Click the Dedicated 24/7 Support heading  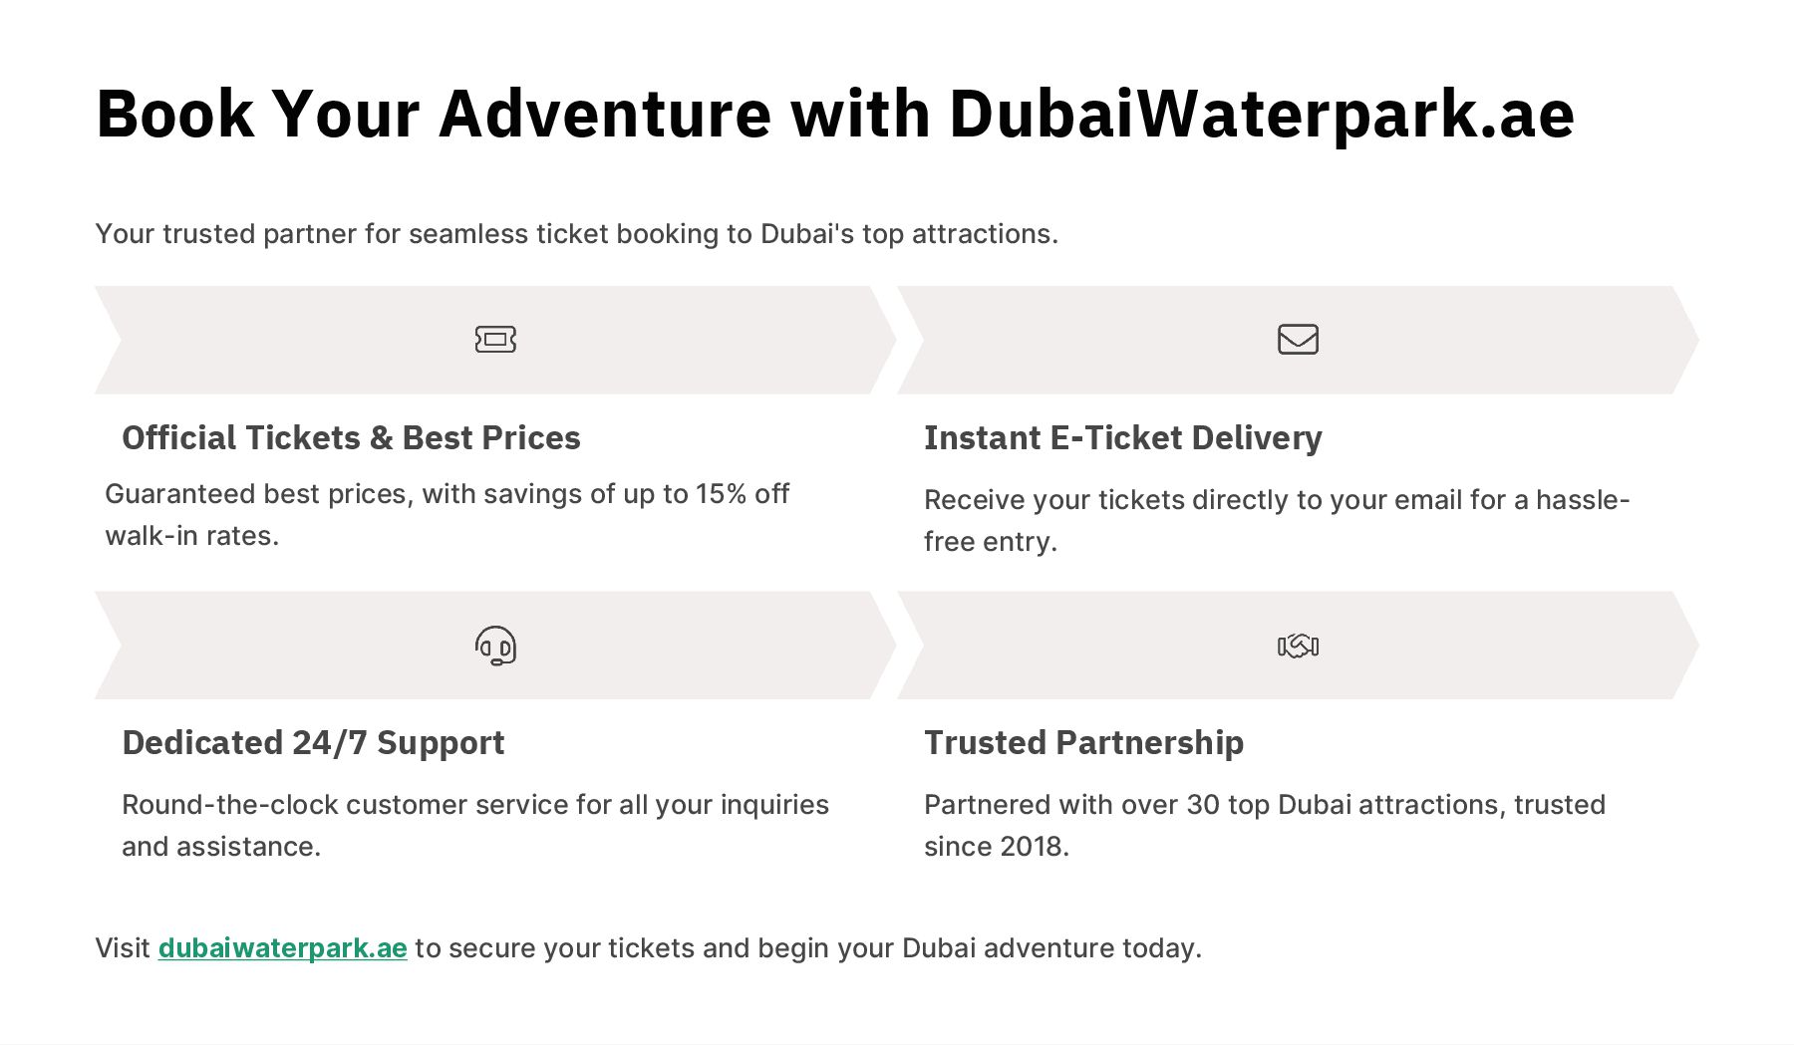point(313,743)
